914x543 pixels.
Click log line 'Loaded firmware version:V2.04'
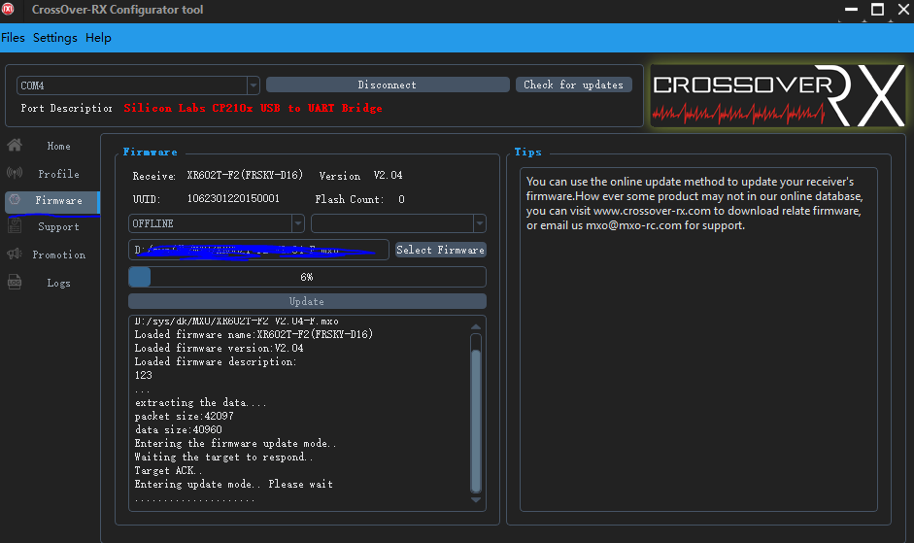click(220, 348)
